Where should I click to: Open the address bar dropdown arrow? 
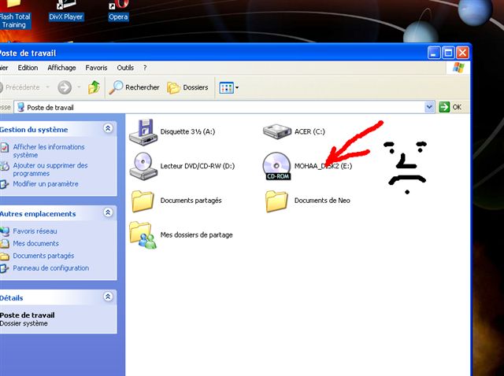429,107
